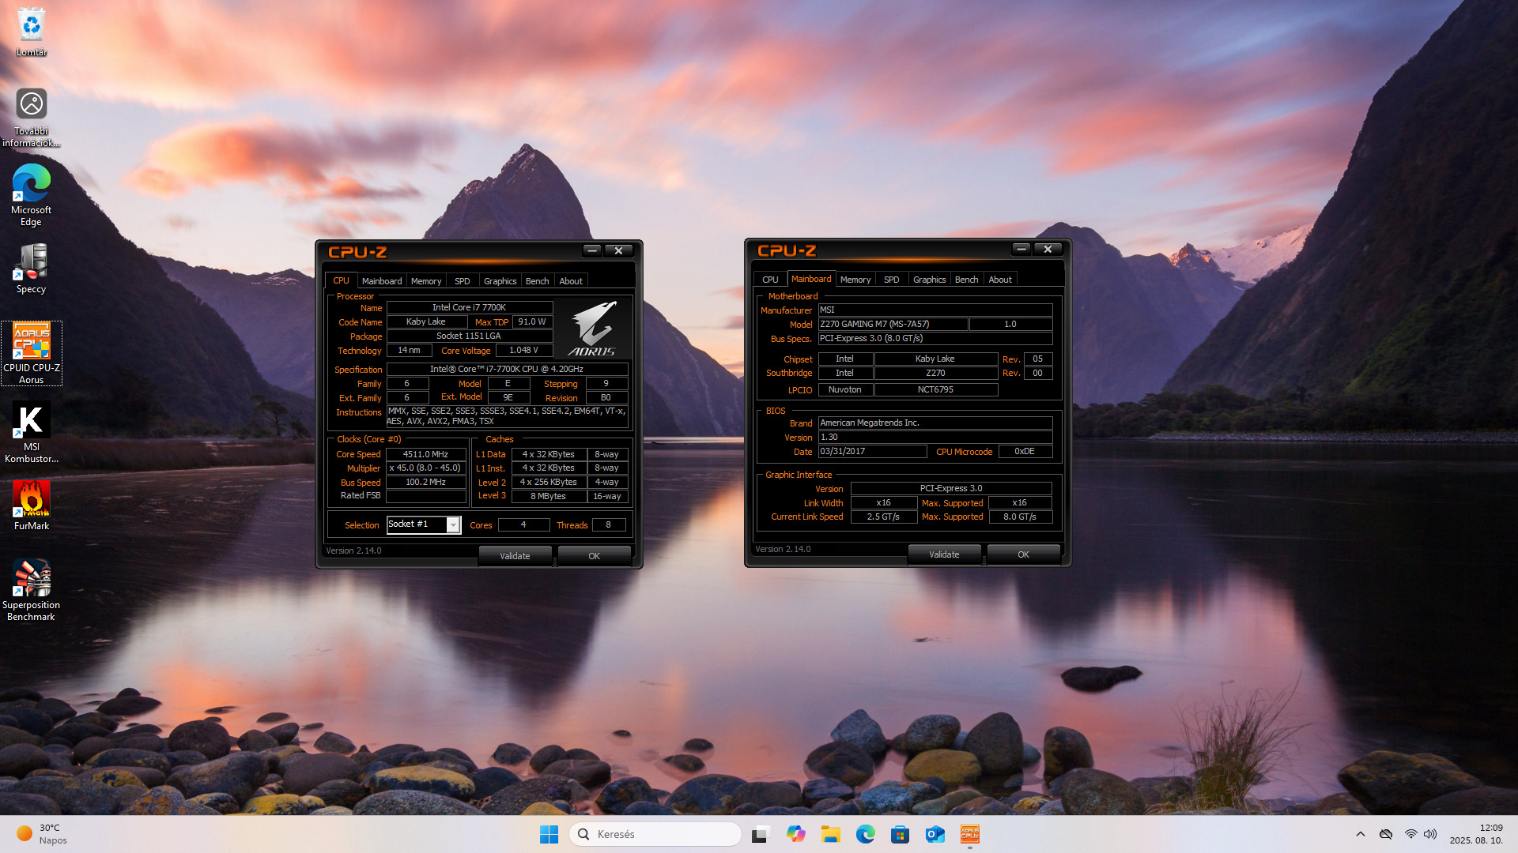Click the Microsoft Store taskbar icon

pos(900,834)
